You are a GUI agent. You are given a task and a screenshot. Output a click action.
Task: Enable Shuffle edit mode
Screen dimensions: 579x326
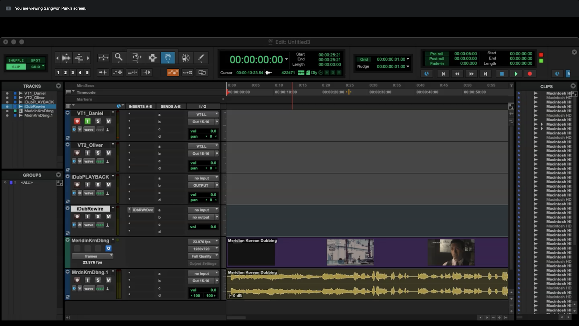[16, 60]
